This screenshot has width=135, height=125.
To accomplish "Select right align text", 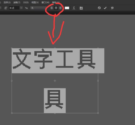I will pyautogui.click(x=60, y=8).
